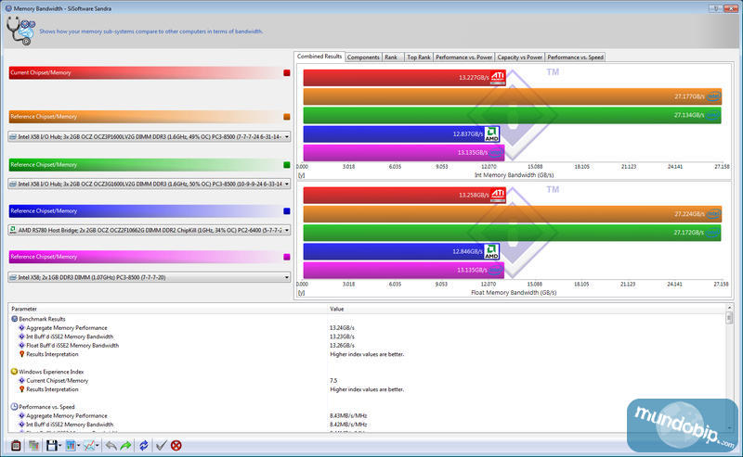This screenshot has width=743, height=457.
Task: Click the value 8.43MB/s/MHz
Action: [348, 415]
